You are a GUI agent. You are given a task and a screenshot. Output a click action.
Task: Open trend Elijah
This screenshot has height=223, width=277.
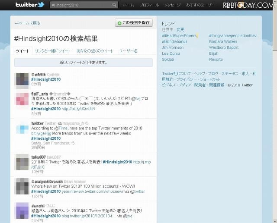214,53
